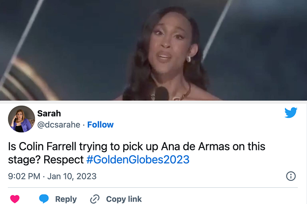The height and width of the screenshot is (204, 307).
Task: Click the chain link copy icon
Action: coord(95,199)
